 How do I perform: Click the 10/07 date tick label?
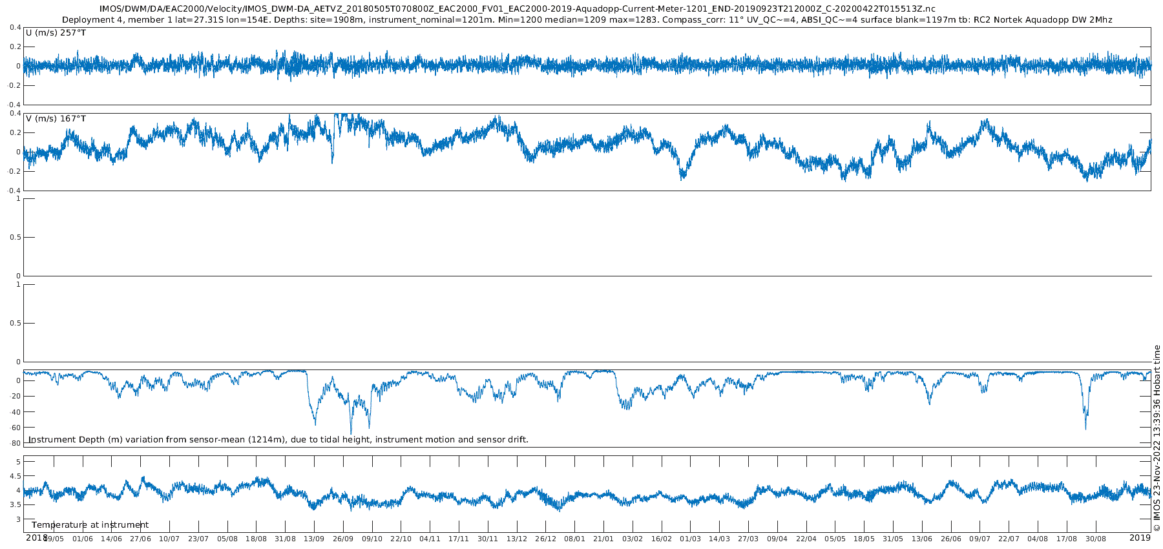(169, 539)
